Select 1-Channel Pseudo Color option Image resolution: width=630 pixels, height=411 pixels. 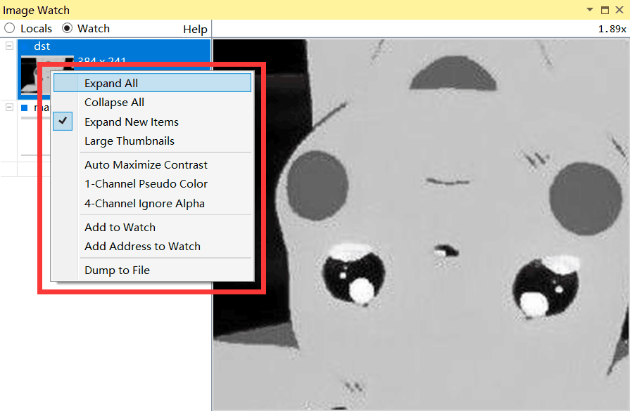point(152,183)
